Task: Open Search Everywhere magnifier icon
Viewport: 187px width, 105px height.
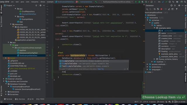Action: [185, 2]
